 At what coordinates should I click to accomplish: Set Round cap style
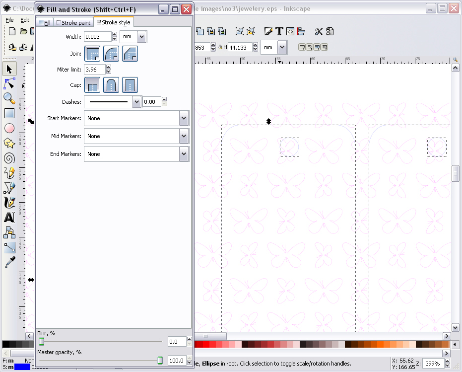click(111, 85)
